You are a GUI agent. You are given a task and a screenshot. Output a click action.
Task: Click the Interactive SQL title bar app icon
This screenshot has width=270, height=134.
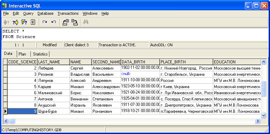[4, 6]
